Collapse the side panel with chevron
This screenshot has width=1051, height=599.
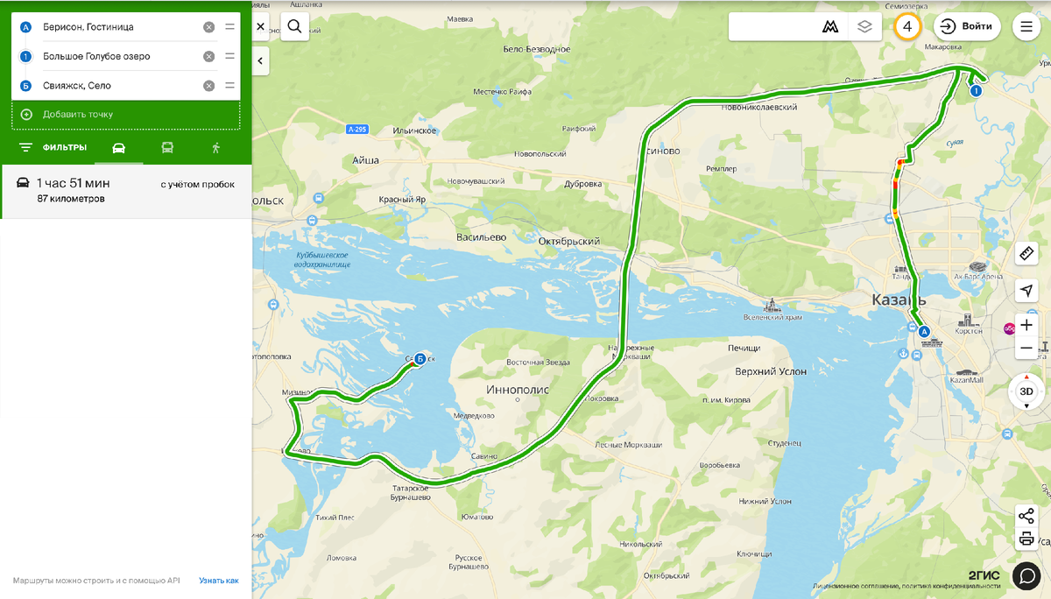point(260,61)
